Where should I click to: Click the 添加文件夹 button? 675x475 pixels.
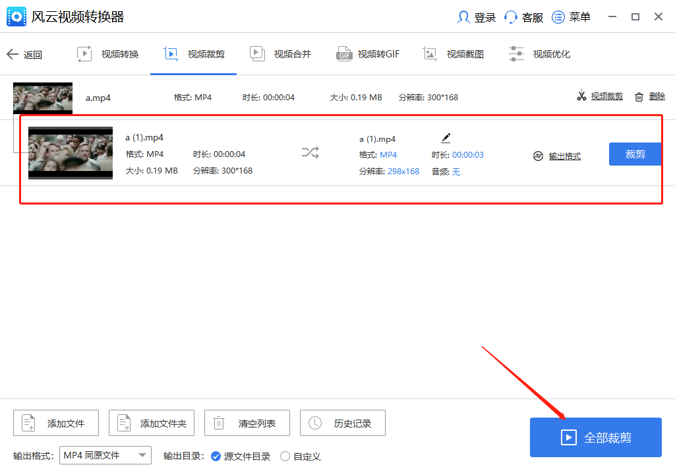pos(152,423)
